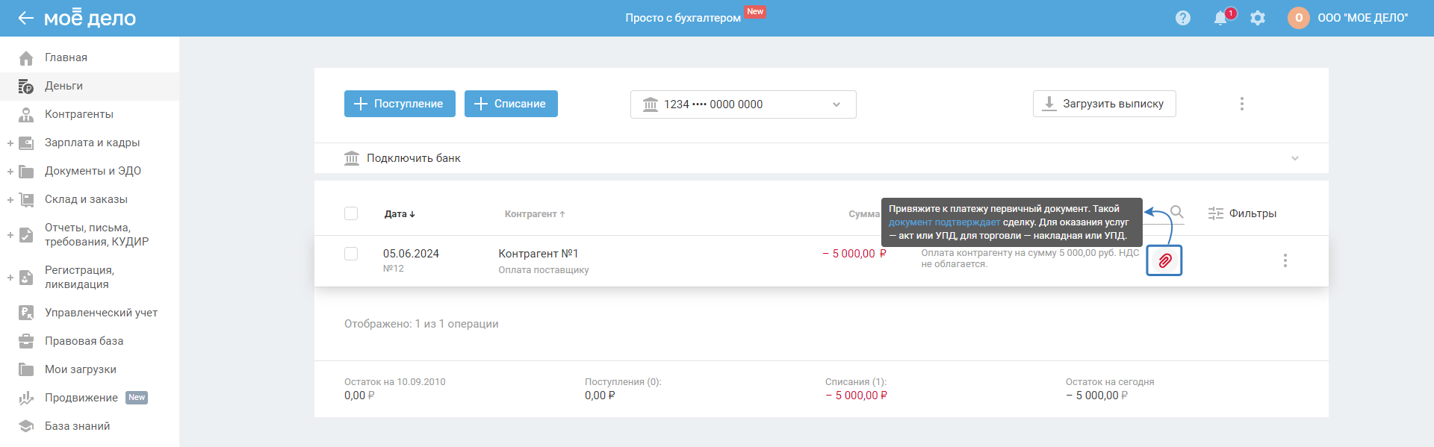Click the Моё дело logo
This screenshot has height=447, width=1434.
coord(90,18)
